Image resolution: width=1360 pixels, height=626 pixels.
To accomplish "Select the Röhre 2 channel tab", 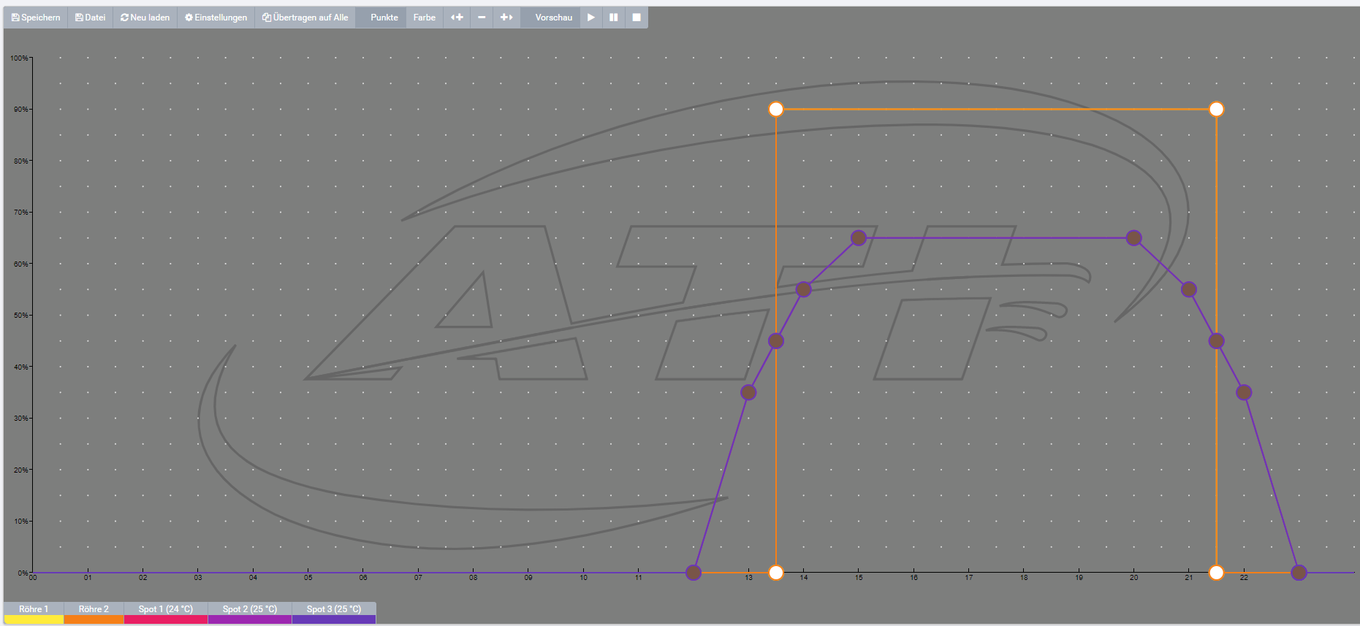I will click(x=94, y=609).
